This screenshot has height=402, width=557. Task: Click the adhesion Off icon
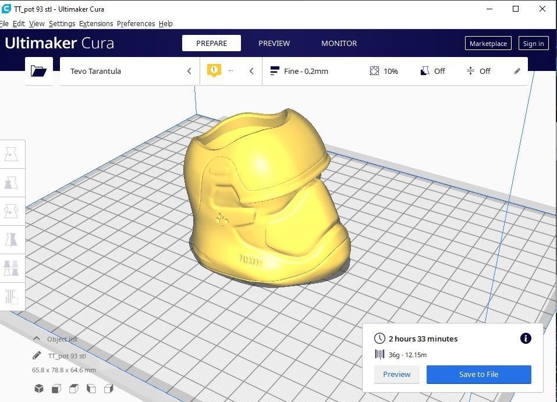[470, 70]
